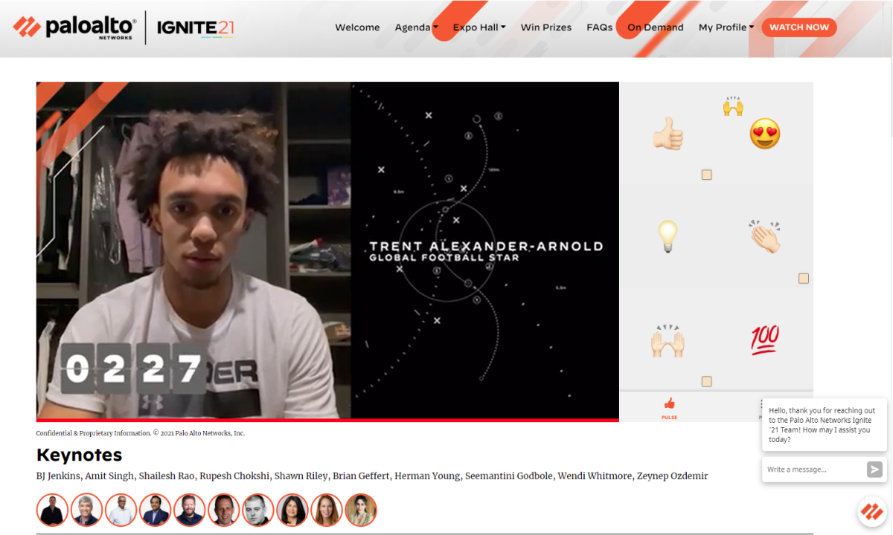893x535 pixels.
Task: Click the IGNITE21 event logo
Action: pyautogui.click(x=196, y=28)
